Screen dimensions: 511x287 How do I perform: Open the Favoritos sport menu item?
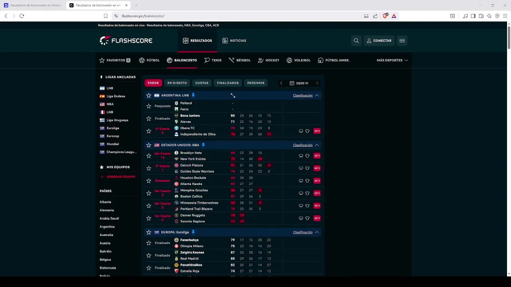[x=115, y=60]
